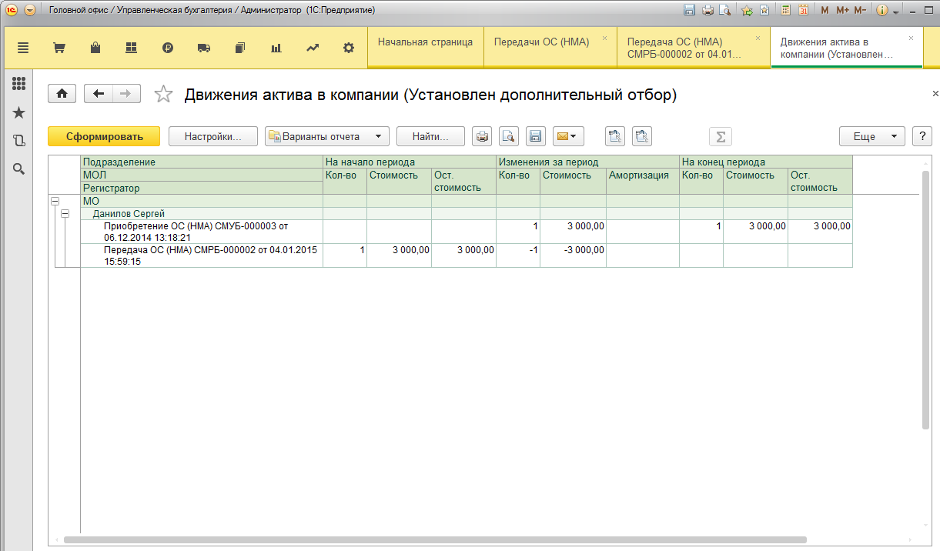Save via title bar diskette icon
940x551 pixels.
pyautogui.click(x=689, y=10)
